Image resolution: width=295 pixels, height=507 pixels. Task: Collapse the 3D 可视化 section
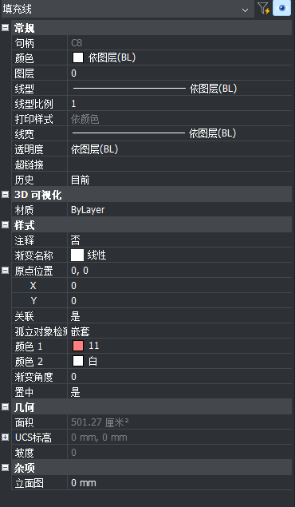tap(5, 194)
